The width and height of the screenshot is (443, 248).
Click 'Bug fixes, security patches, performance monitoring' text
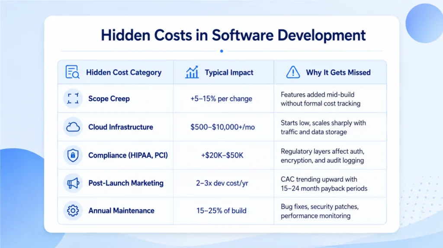(320, 211)
